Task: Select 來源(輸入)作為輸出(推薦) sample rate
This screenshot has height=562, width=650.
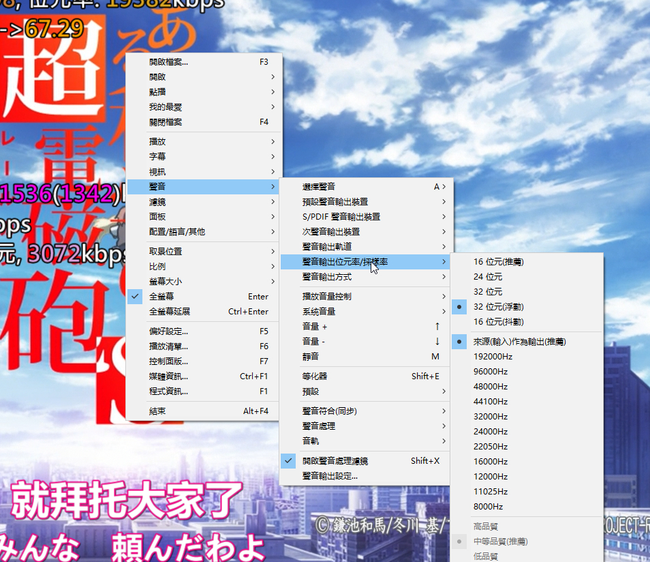Action: tap(527, 342)
